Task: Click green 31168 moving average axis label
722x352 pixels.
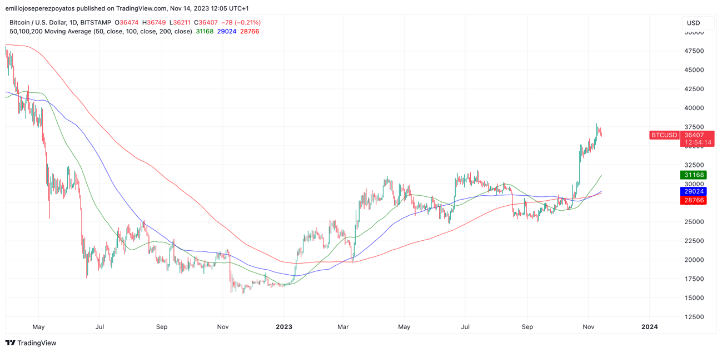Action: (693, 175)
